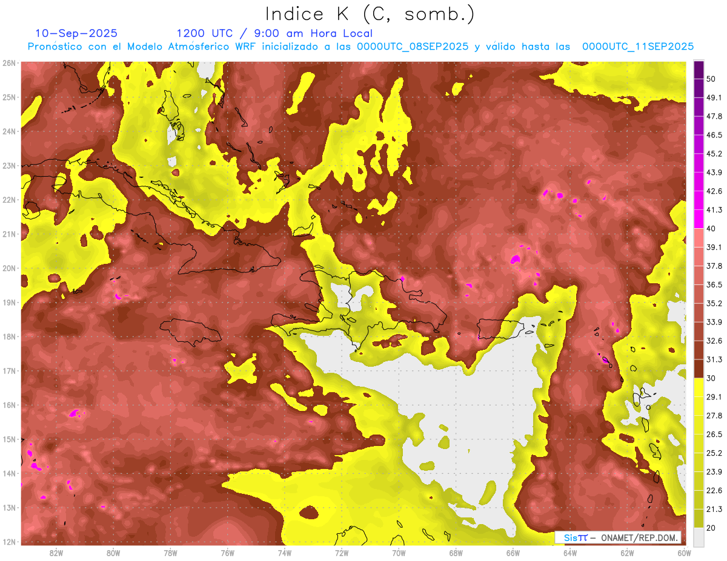
Task: Click the color bar value '31.3'
Action: tap(714, 359)
